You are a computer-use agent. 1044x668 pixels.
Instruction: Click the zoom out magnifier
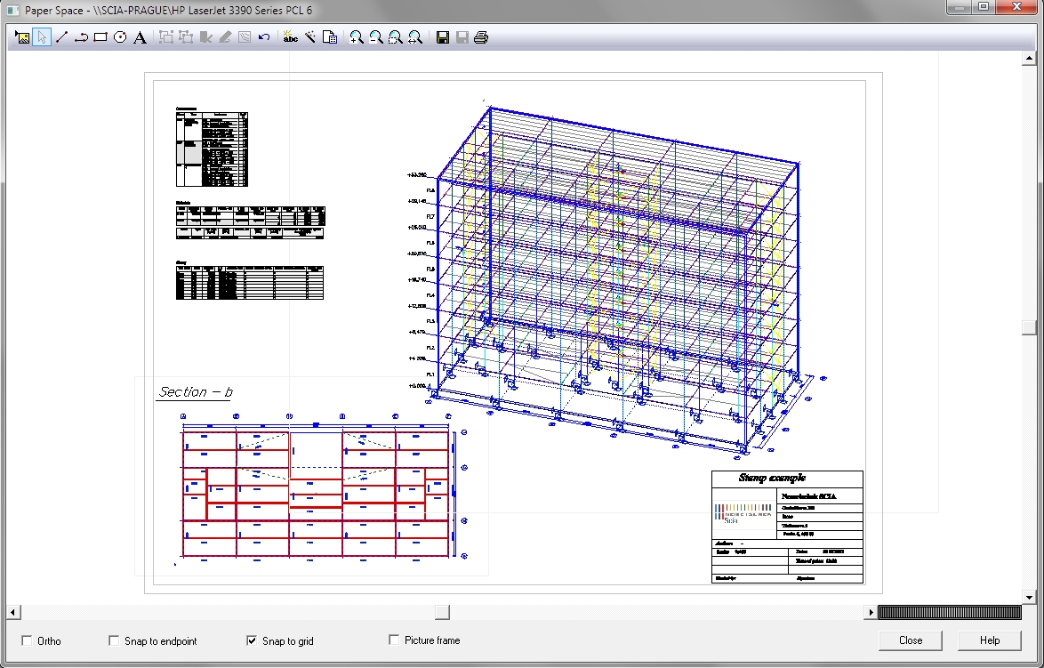click(x=375, y=37)
